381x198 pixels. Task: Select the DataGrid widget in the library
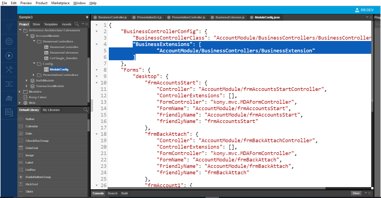coord(52,148)
